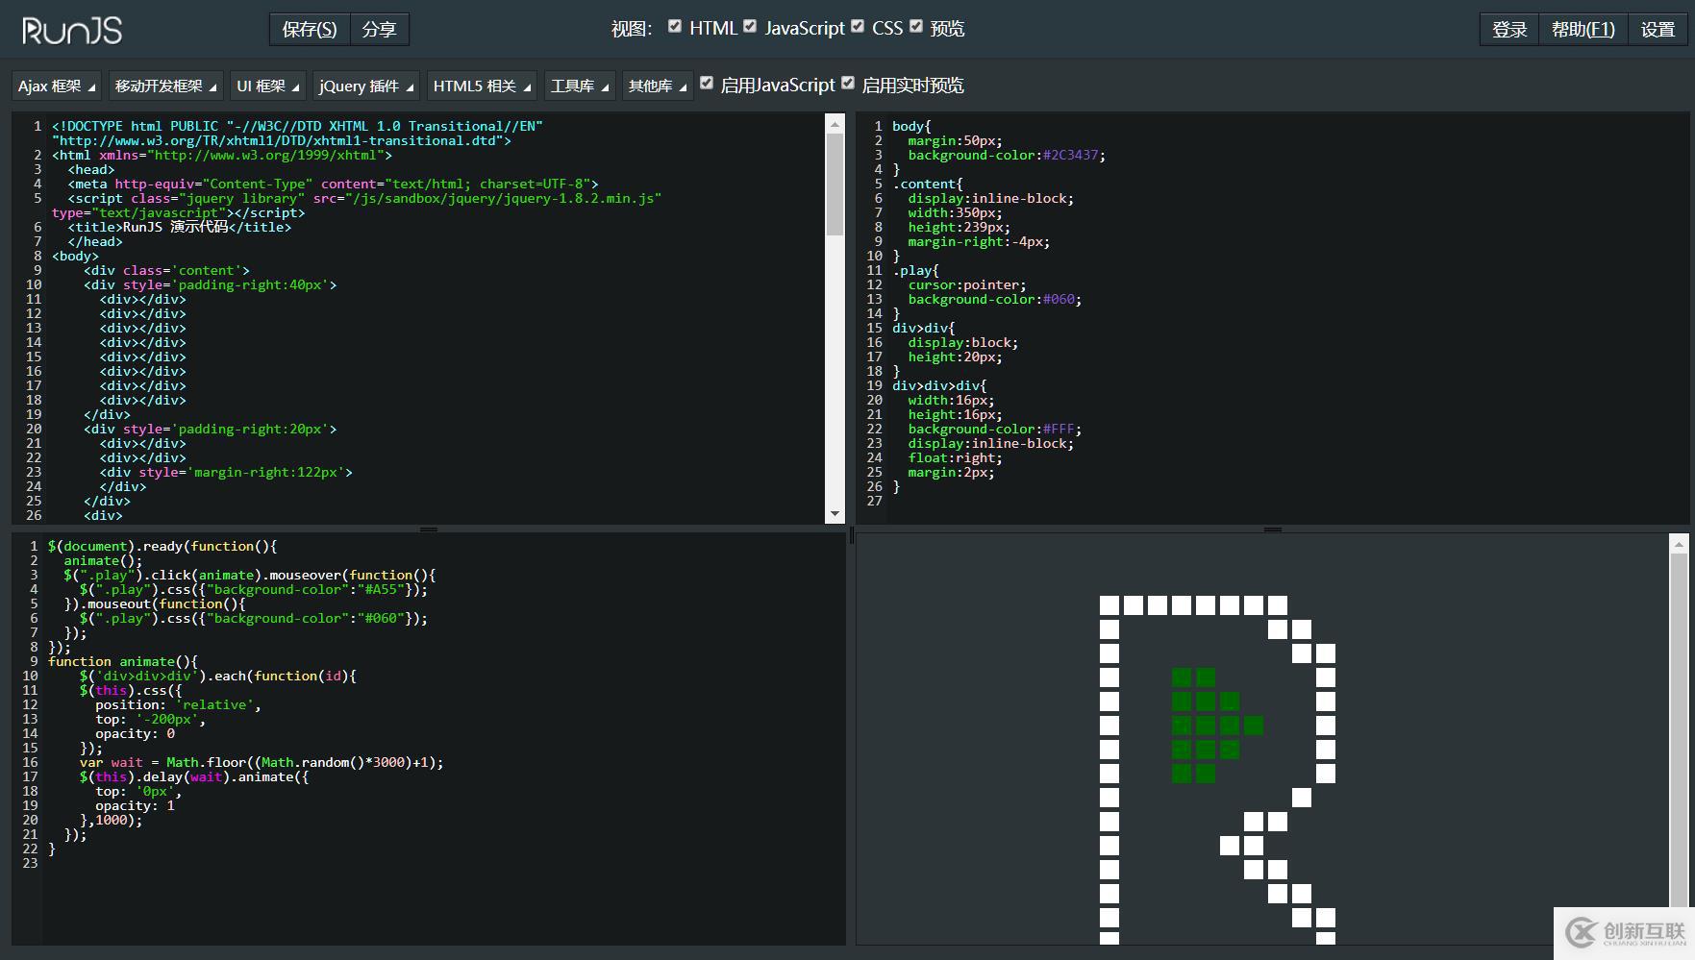Screen dimensions: 1695x960
Task: Open the 帮助(F1) menu item
Action: [1583, 30]
